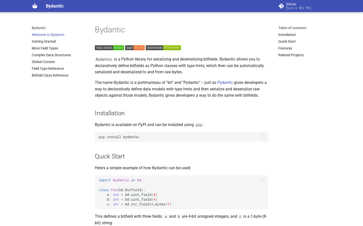Click the Table of contents label
This screenshot has width=363, height=226.
click(x=292, y=28)
